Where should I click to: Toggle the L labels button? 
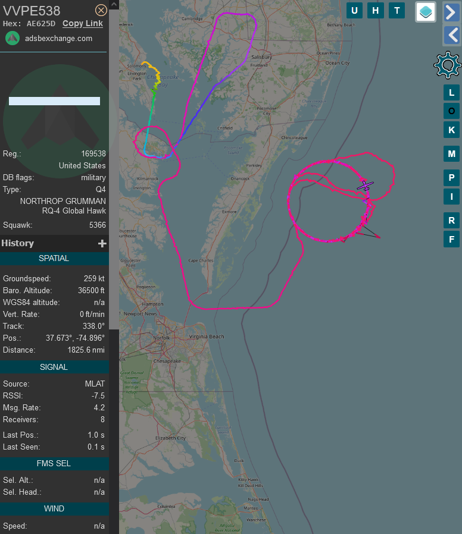point(451,92)
